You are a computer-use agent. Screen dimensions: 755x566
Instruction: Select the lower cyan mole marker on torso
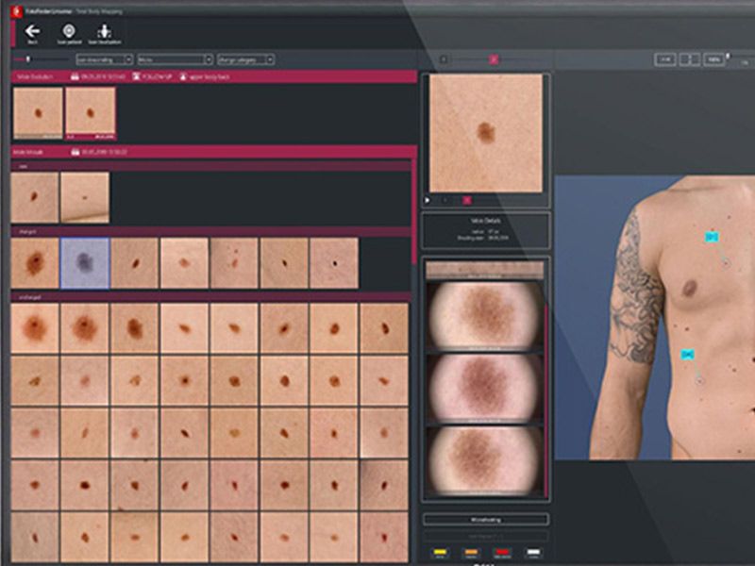[688, 354]
